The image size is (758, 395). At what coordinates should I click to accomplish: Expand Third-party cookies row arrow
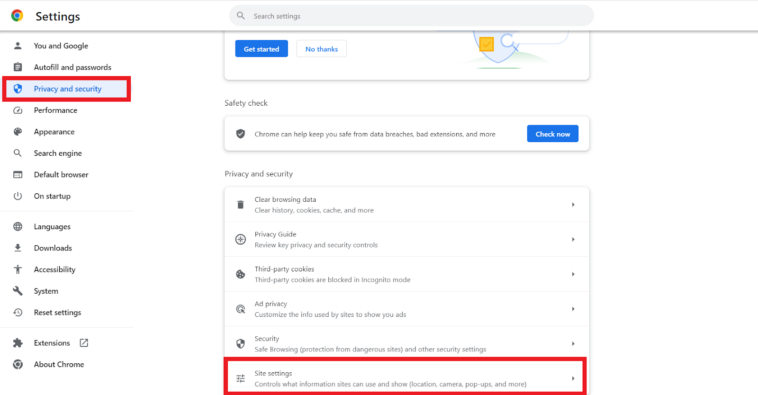573,274
